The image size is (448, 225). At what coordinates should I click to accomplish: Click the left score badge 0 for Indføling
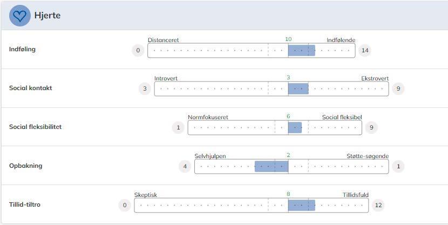point(138,50)
